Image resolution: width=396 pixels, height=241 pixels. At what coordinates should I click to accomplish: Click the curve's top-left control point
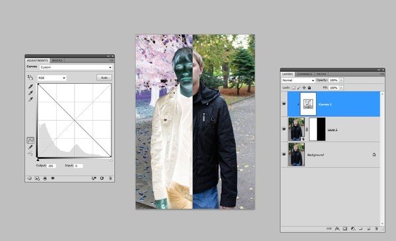click(38, 85)
